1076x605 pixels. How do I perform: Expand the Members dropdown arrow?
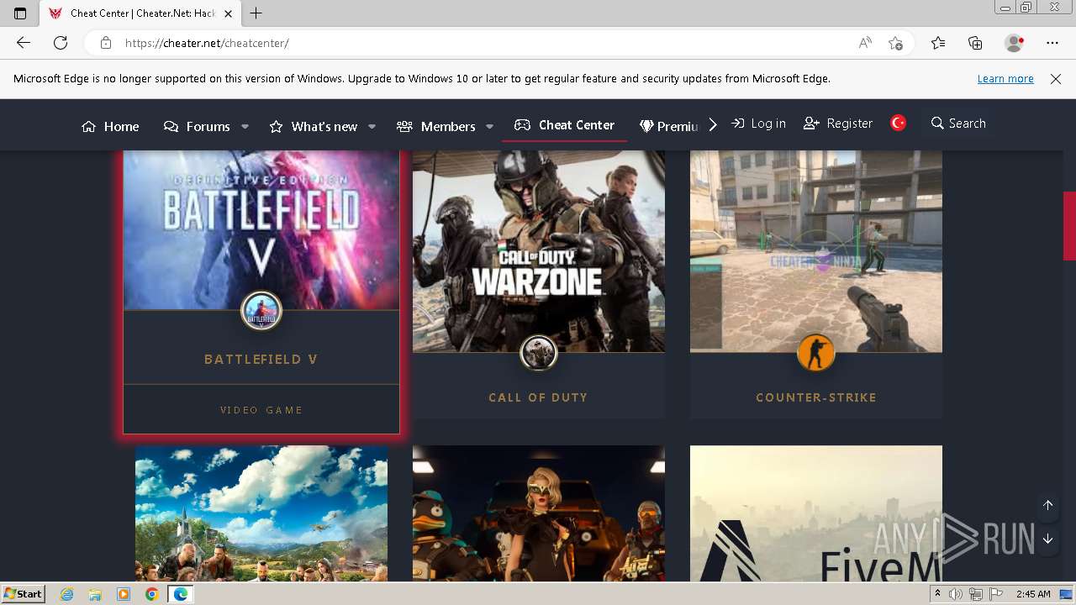(489, 126)
